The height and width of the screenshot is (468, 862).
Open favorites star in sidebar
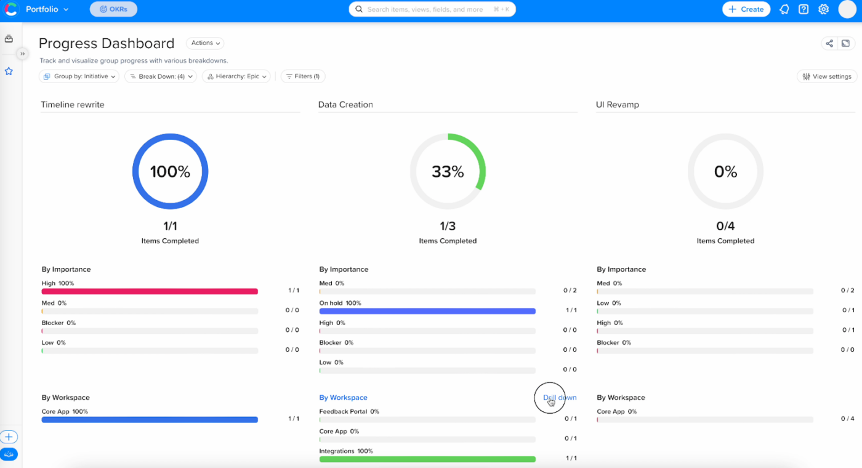click(x=9, y=71)
